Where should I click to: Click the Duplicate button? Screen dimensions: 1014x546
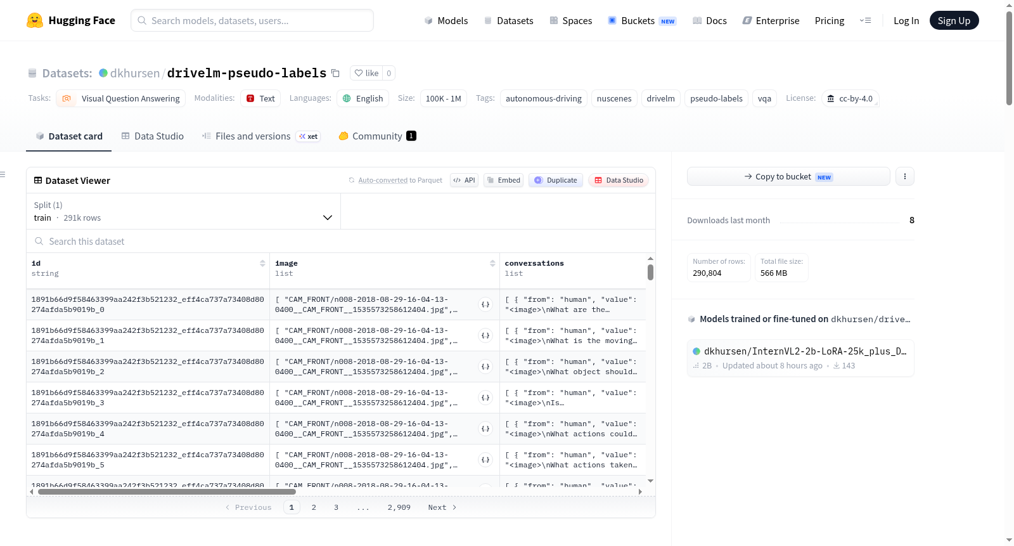(556, 180)
